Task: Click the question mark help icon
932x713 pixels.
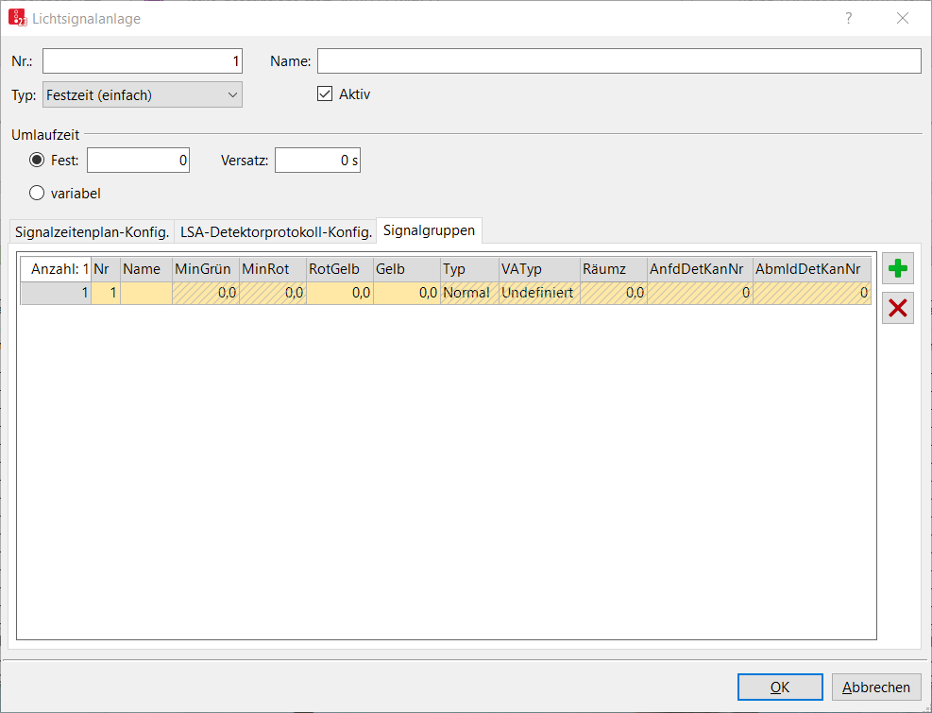Action: (848, 18)
